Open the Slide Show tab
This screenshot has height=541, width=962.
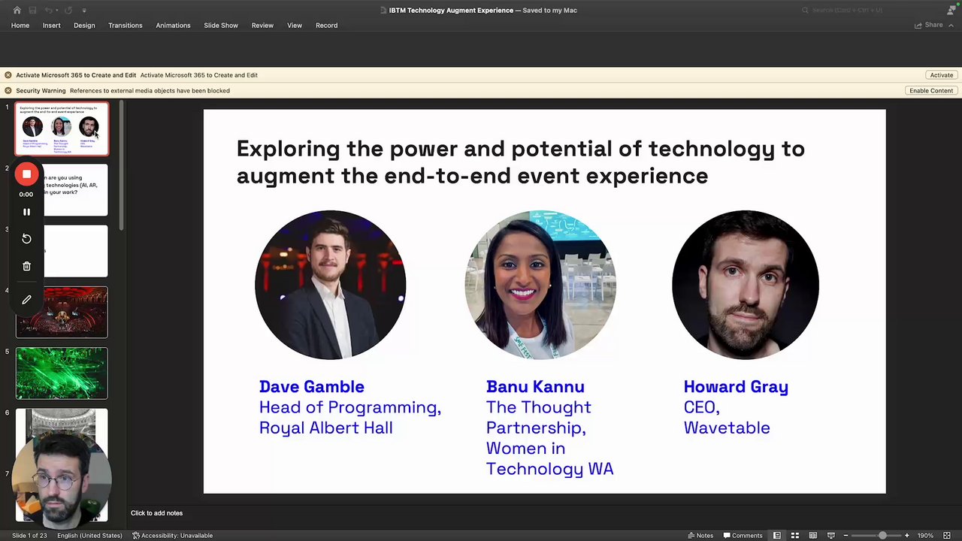[x=221, y=26]
